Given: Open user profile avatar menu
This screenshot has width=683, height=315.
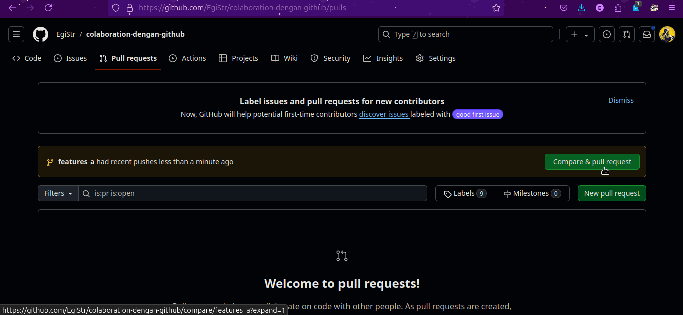Looking at the screenshot, I should tap(667, 34).
